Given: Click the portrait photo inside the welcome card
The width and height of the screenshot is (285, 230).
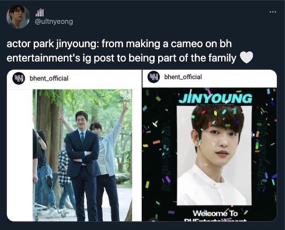Looking at the screenshot, I should (x=214, y=156).
